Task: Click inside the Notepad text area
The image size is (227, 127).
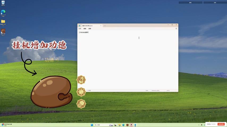Action: click(x=128, y=60)
